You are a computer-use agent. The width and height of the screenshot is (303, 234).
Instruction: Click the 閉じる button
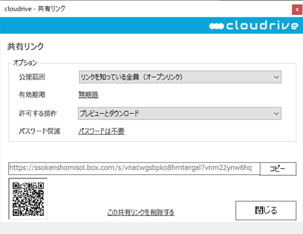coord(266,210)
